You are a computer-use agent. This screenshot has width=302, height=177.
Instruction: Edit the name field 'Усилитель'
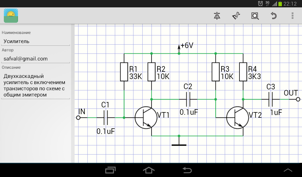tap(35, 41)
